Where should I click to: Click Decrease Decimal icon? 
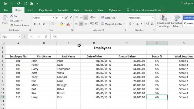coord(152,24)
